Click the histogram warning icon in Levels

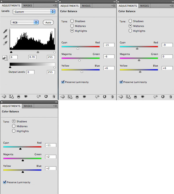click(5, 58)
